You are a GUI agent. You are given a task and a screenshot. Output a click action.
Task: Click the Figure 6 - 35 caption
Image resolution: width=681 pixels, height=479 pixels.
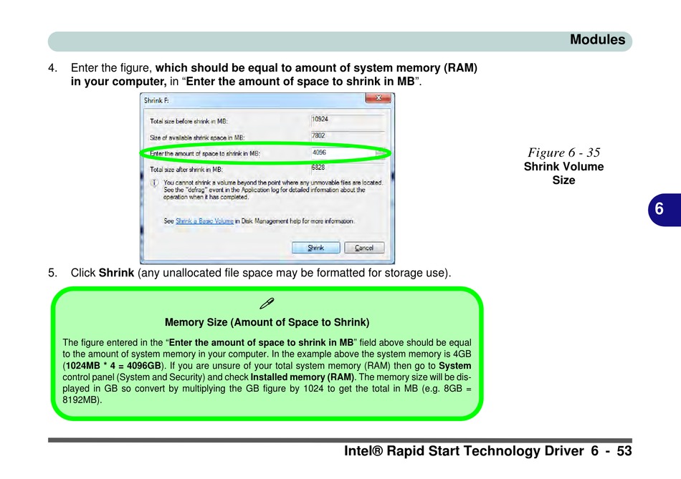pyautogui.click(x=563, y=153)
